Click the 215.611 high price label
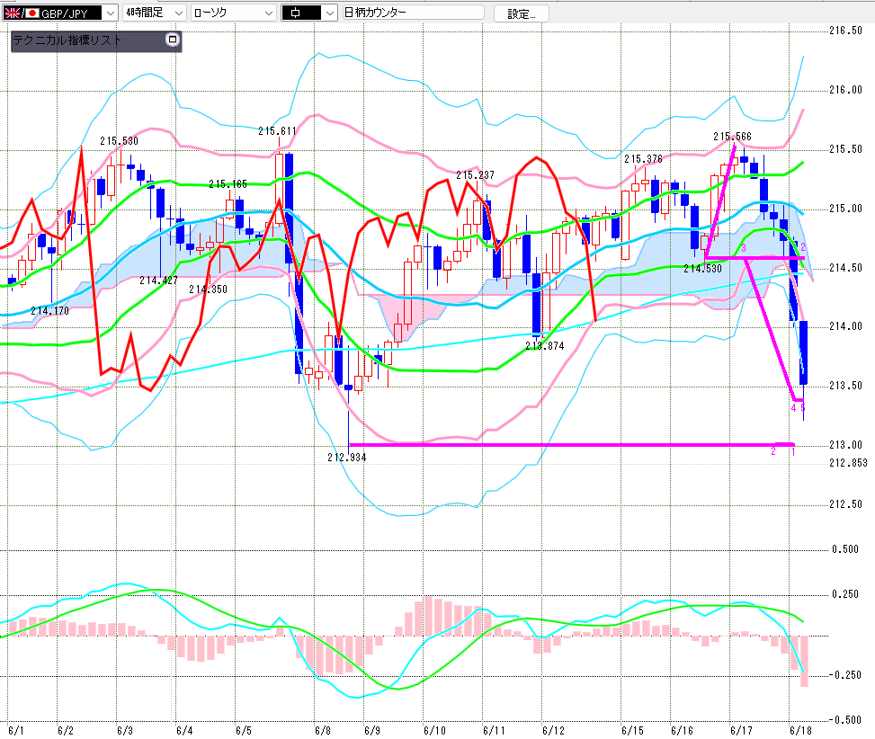This screenshot has height=739, width=875. point(277,131)
